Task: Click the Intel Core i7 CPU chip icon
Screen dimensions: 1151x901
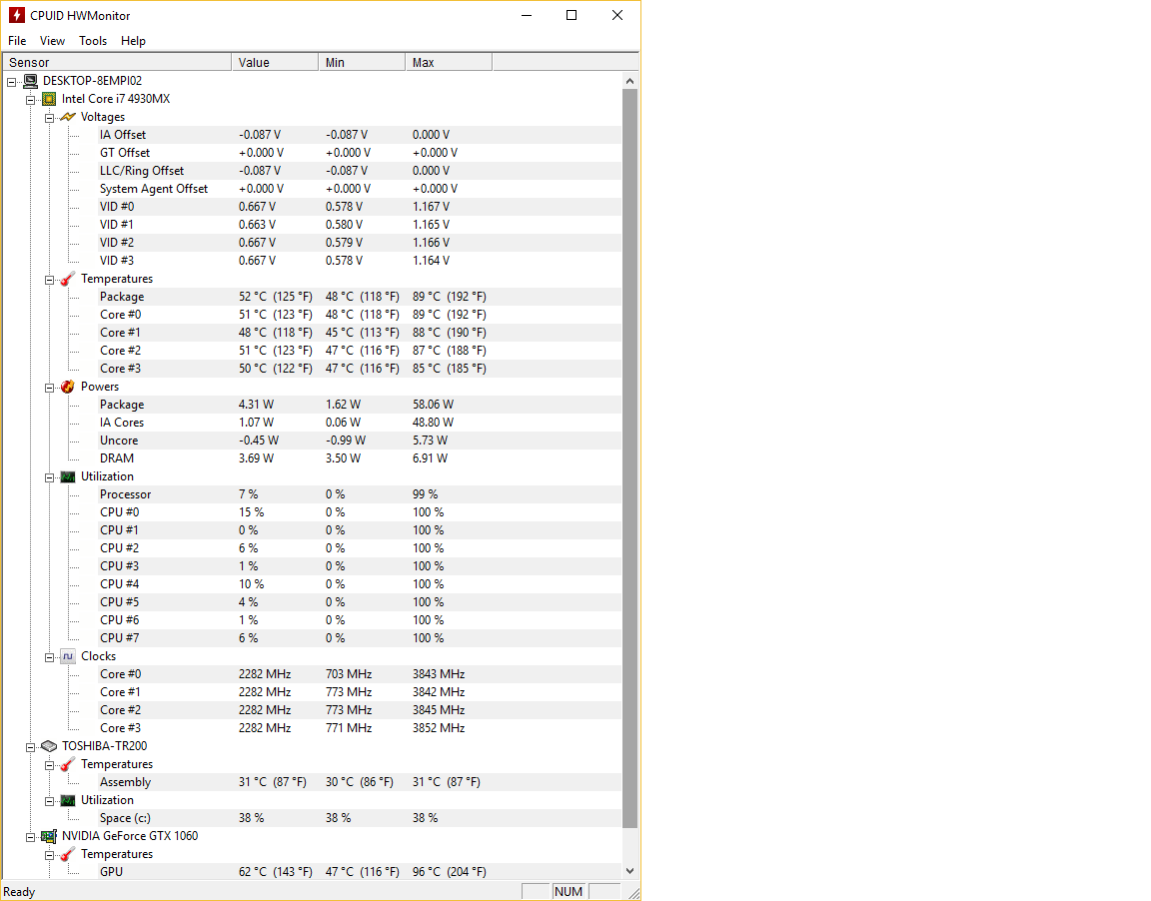Action: 49,99
